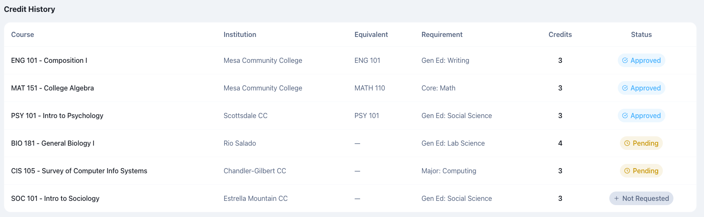Screen dimensions: 704x217
Task: Select BIO 181 - General Biology I
Action: (53, 143)
